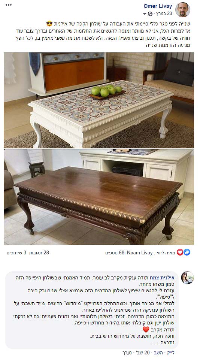The image size is (200, 363).
Task: Click the commenter's profile avatar
Action: pos(188,278)
